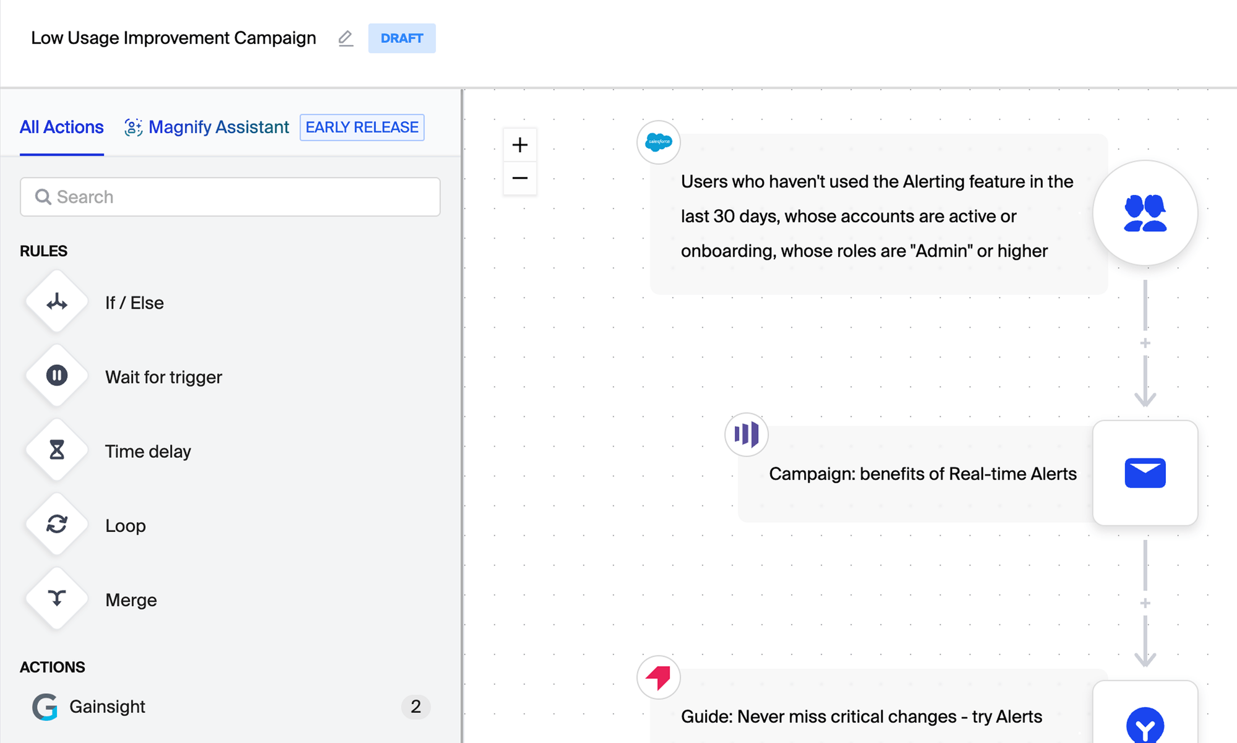Select the If / Else rule icon
Image resolution: width=1237 pixels, height=743 pixels.
pos(57,302)
